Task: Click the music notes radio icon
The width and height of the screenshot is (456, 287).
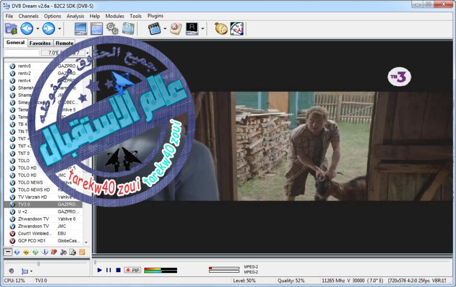Action: coord(63,252)
